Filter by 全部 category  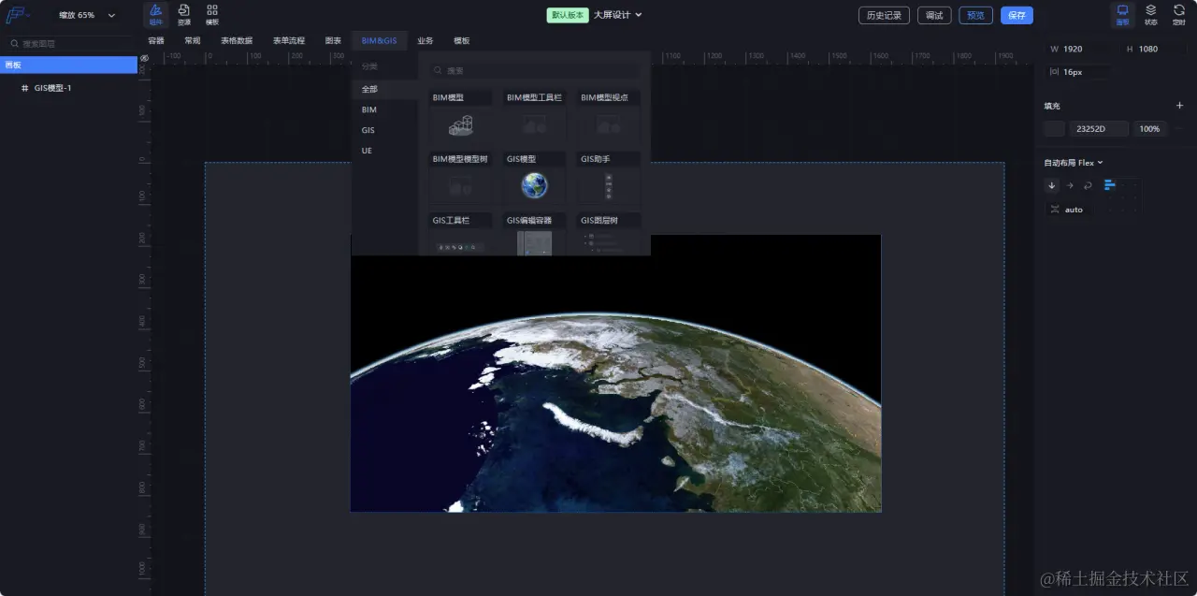coord(384,89)
